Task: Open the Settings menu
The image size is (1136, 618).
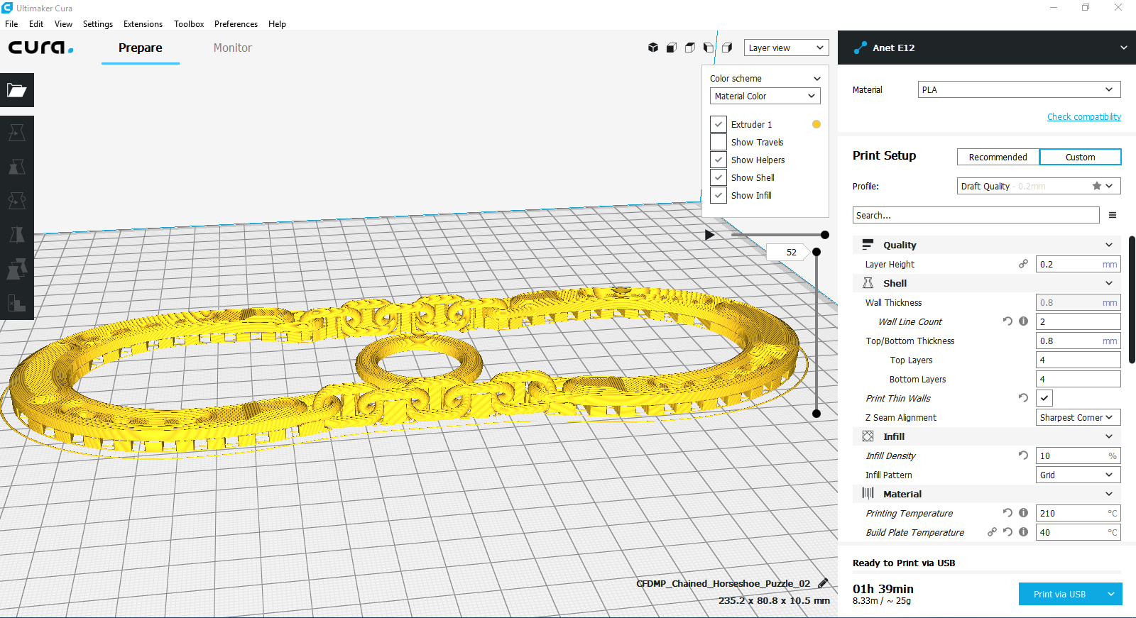Action: pos(98,23)
